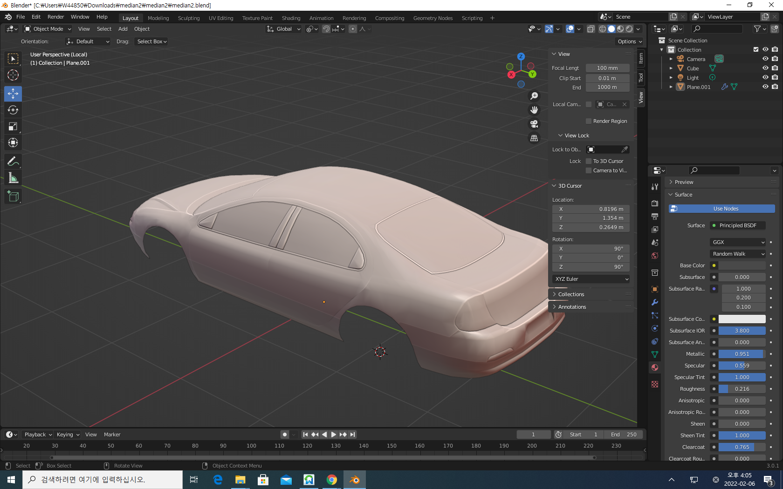Open the Object Mode dropdown
783x489 pixels.
pos(48,29)
